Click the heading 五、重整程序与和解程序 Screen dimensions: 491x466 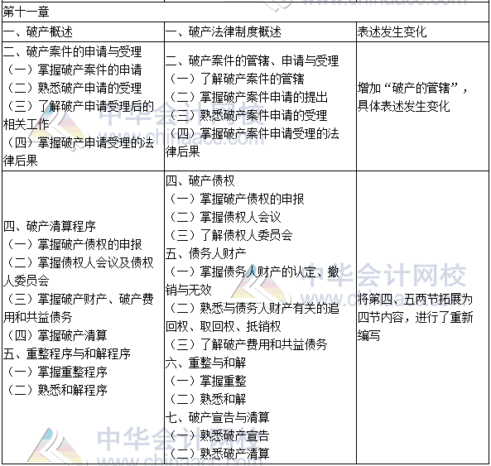coord(67,353)
